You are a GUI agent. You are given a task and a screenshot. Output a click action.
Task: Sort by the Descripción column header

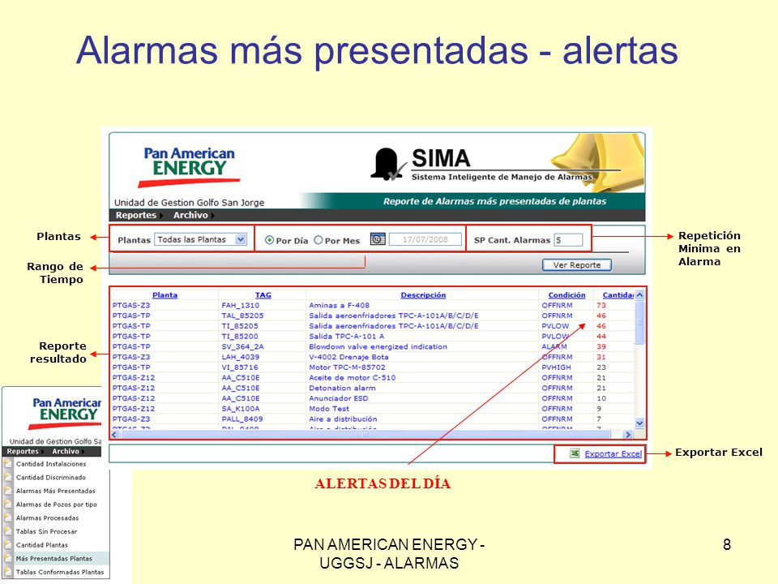[423, 295]
